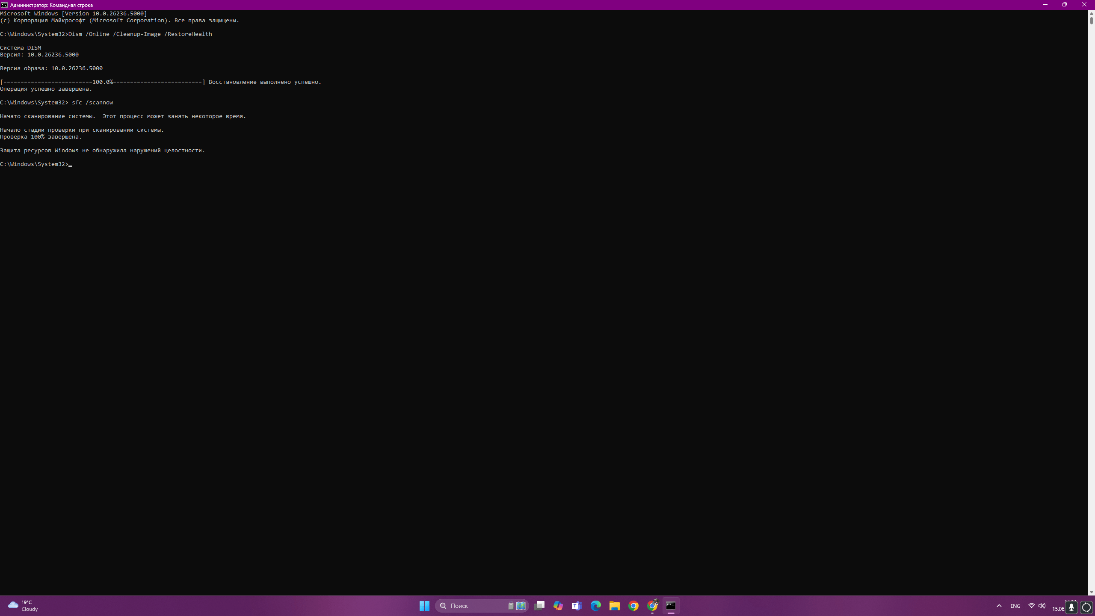
Task: Click the active Command Prompt taskbar icon
Action: [x=671, y=606]
